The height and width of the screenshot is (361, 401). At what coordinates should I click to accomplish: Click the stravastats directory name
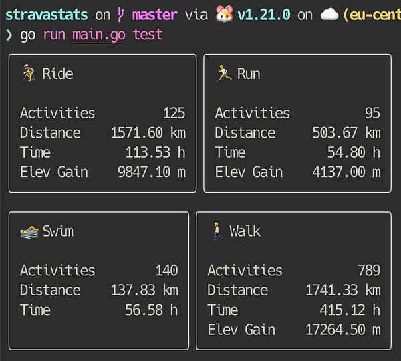[46, 14]
